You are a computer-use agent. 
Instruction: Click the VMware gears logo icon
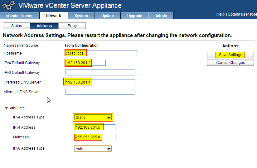pyautogui.click(x=8, y=6)
